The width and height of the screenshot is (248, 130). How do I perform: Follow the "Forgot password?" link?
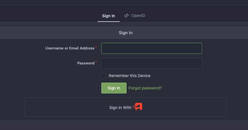(145, 88)
